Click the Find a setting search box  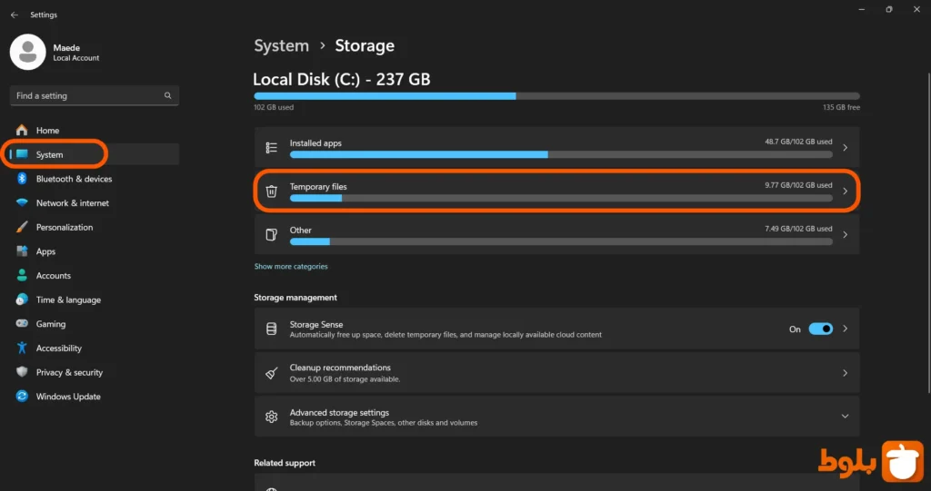click(86, 96)
